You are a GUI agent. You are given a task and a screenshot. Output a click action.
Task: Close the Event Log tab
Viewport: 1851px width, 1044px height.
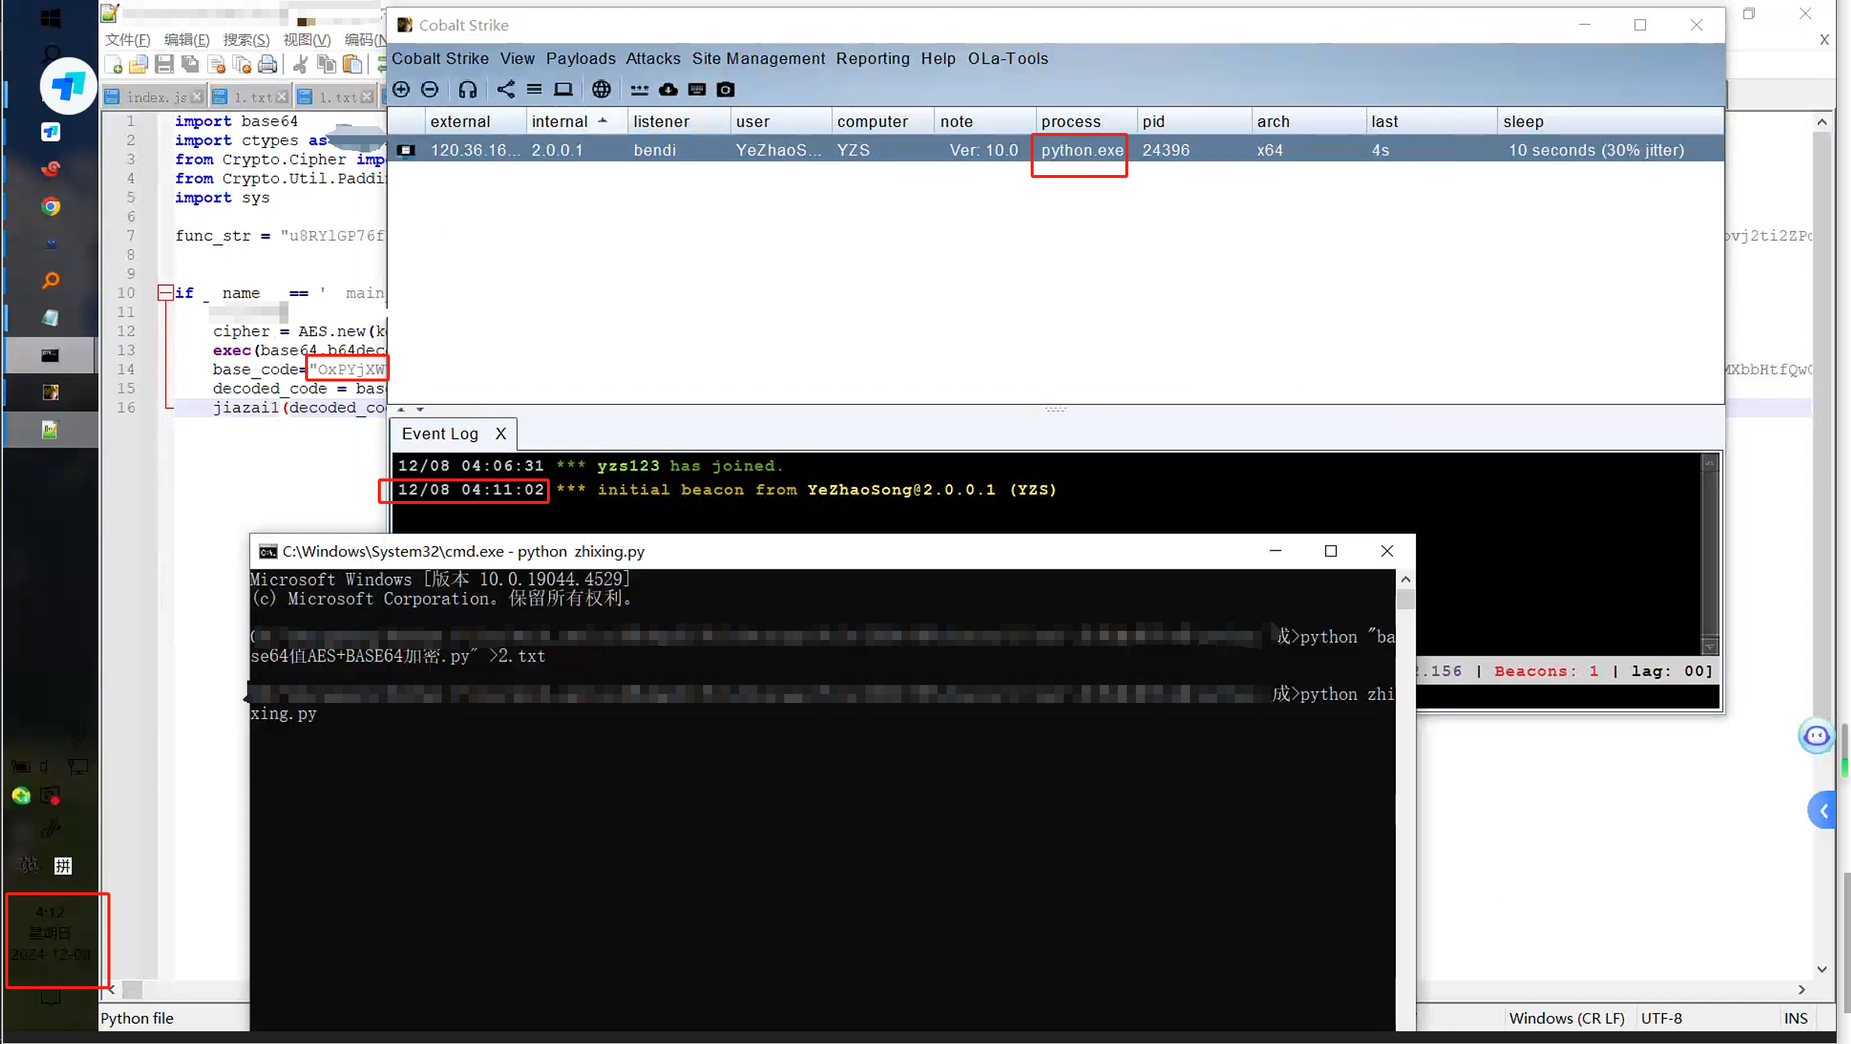tap(500, 434)
